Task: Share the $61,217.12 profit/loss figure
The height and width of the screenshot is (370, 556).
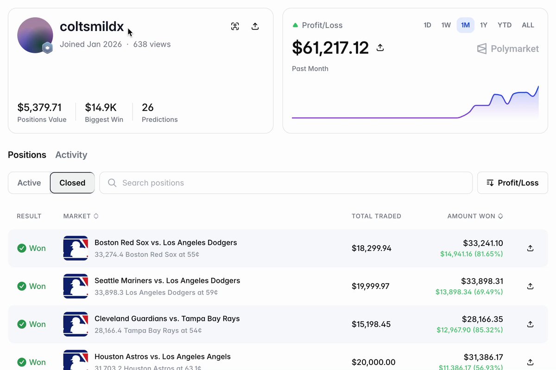Action: pos(380,48)
